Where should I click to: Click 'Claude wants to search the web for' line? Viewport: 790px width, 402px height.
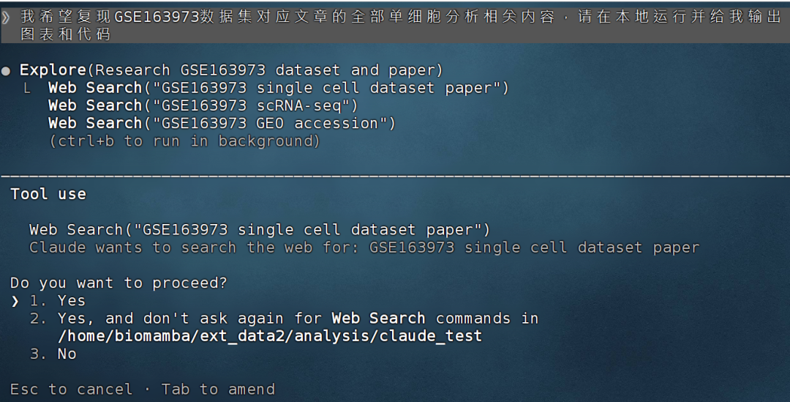(x=364, y=247)
